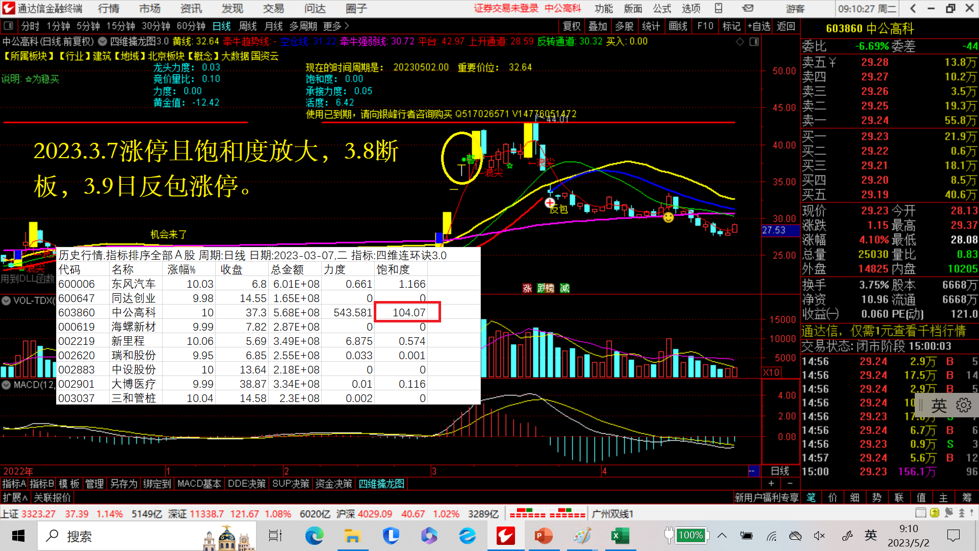979x551 pixels.
Task: Toggle the MACD indicator circle
Action: 6,385
